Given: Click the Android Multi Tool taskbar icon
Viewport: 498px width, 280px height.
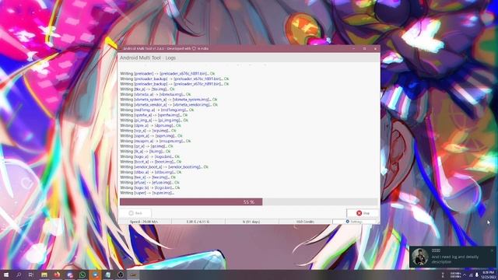Looking at the screenshot, I should point(133,275).
